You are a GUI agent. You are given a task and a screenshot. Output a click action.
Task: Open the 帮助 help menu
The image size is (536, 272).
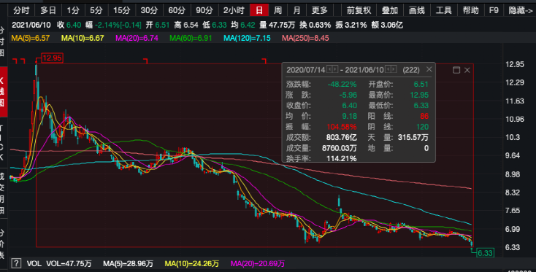click(471, 11)
